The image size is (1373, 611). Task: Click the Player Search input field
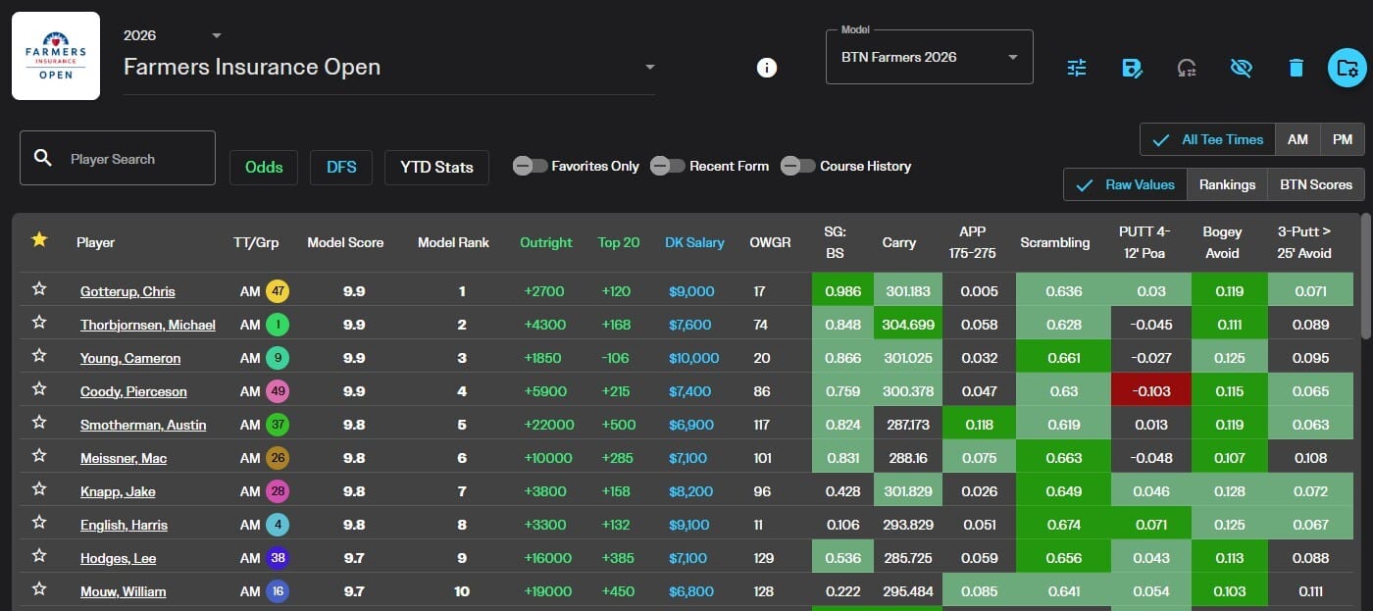118,158
